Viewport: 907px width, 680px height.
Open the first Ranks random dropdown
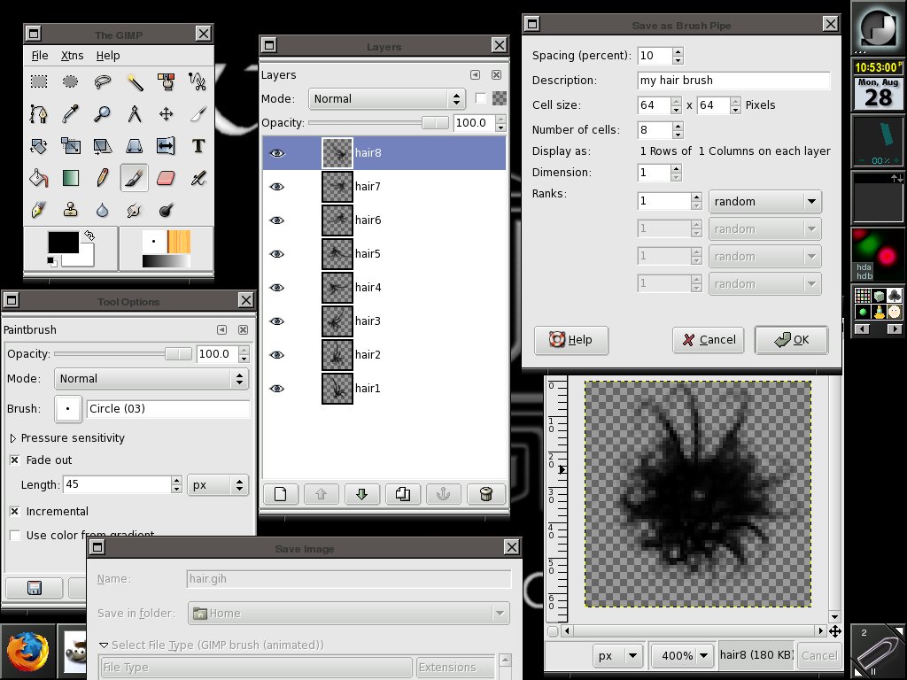pyautogui.click(x=764, y=201)
